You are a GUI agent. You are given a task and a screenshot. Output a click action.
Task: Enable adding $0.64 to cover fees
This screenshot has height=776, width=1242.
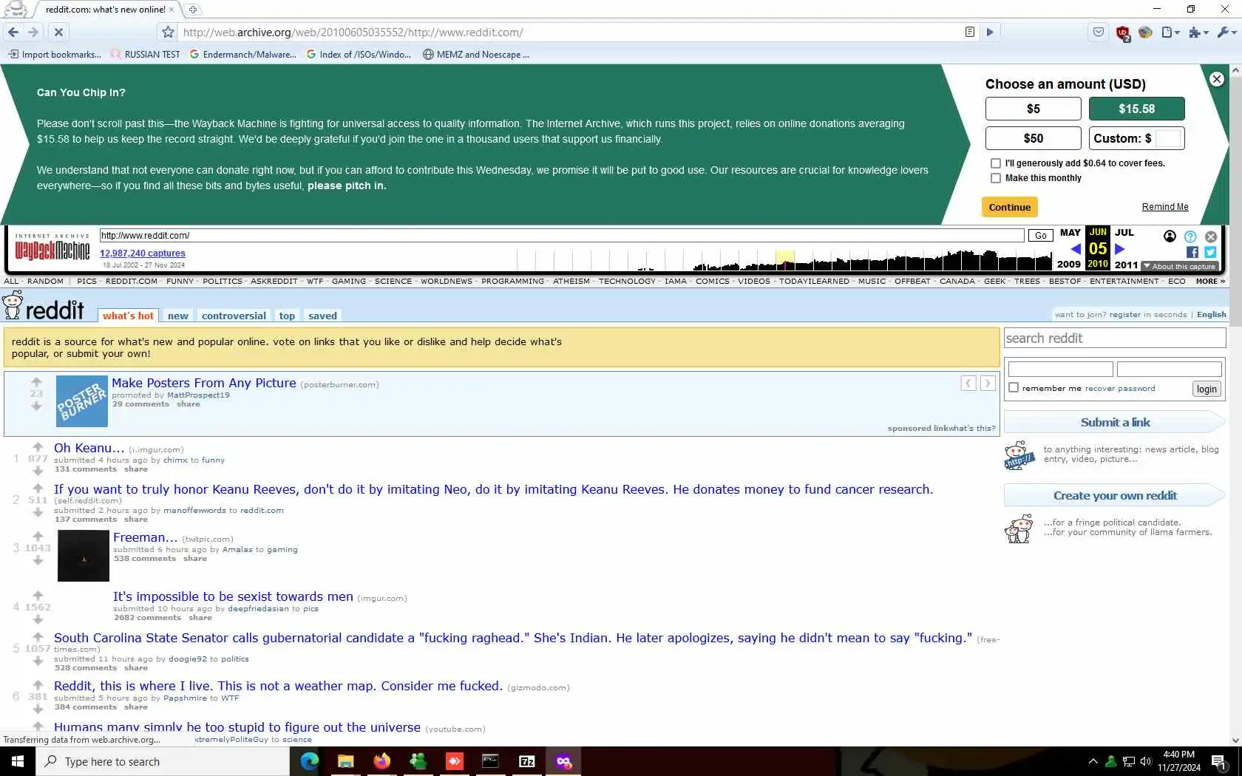pos(996,163)
